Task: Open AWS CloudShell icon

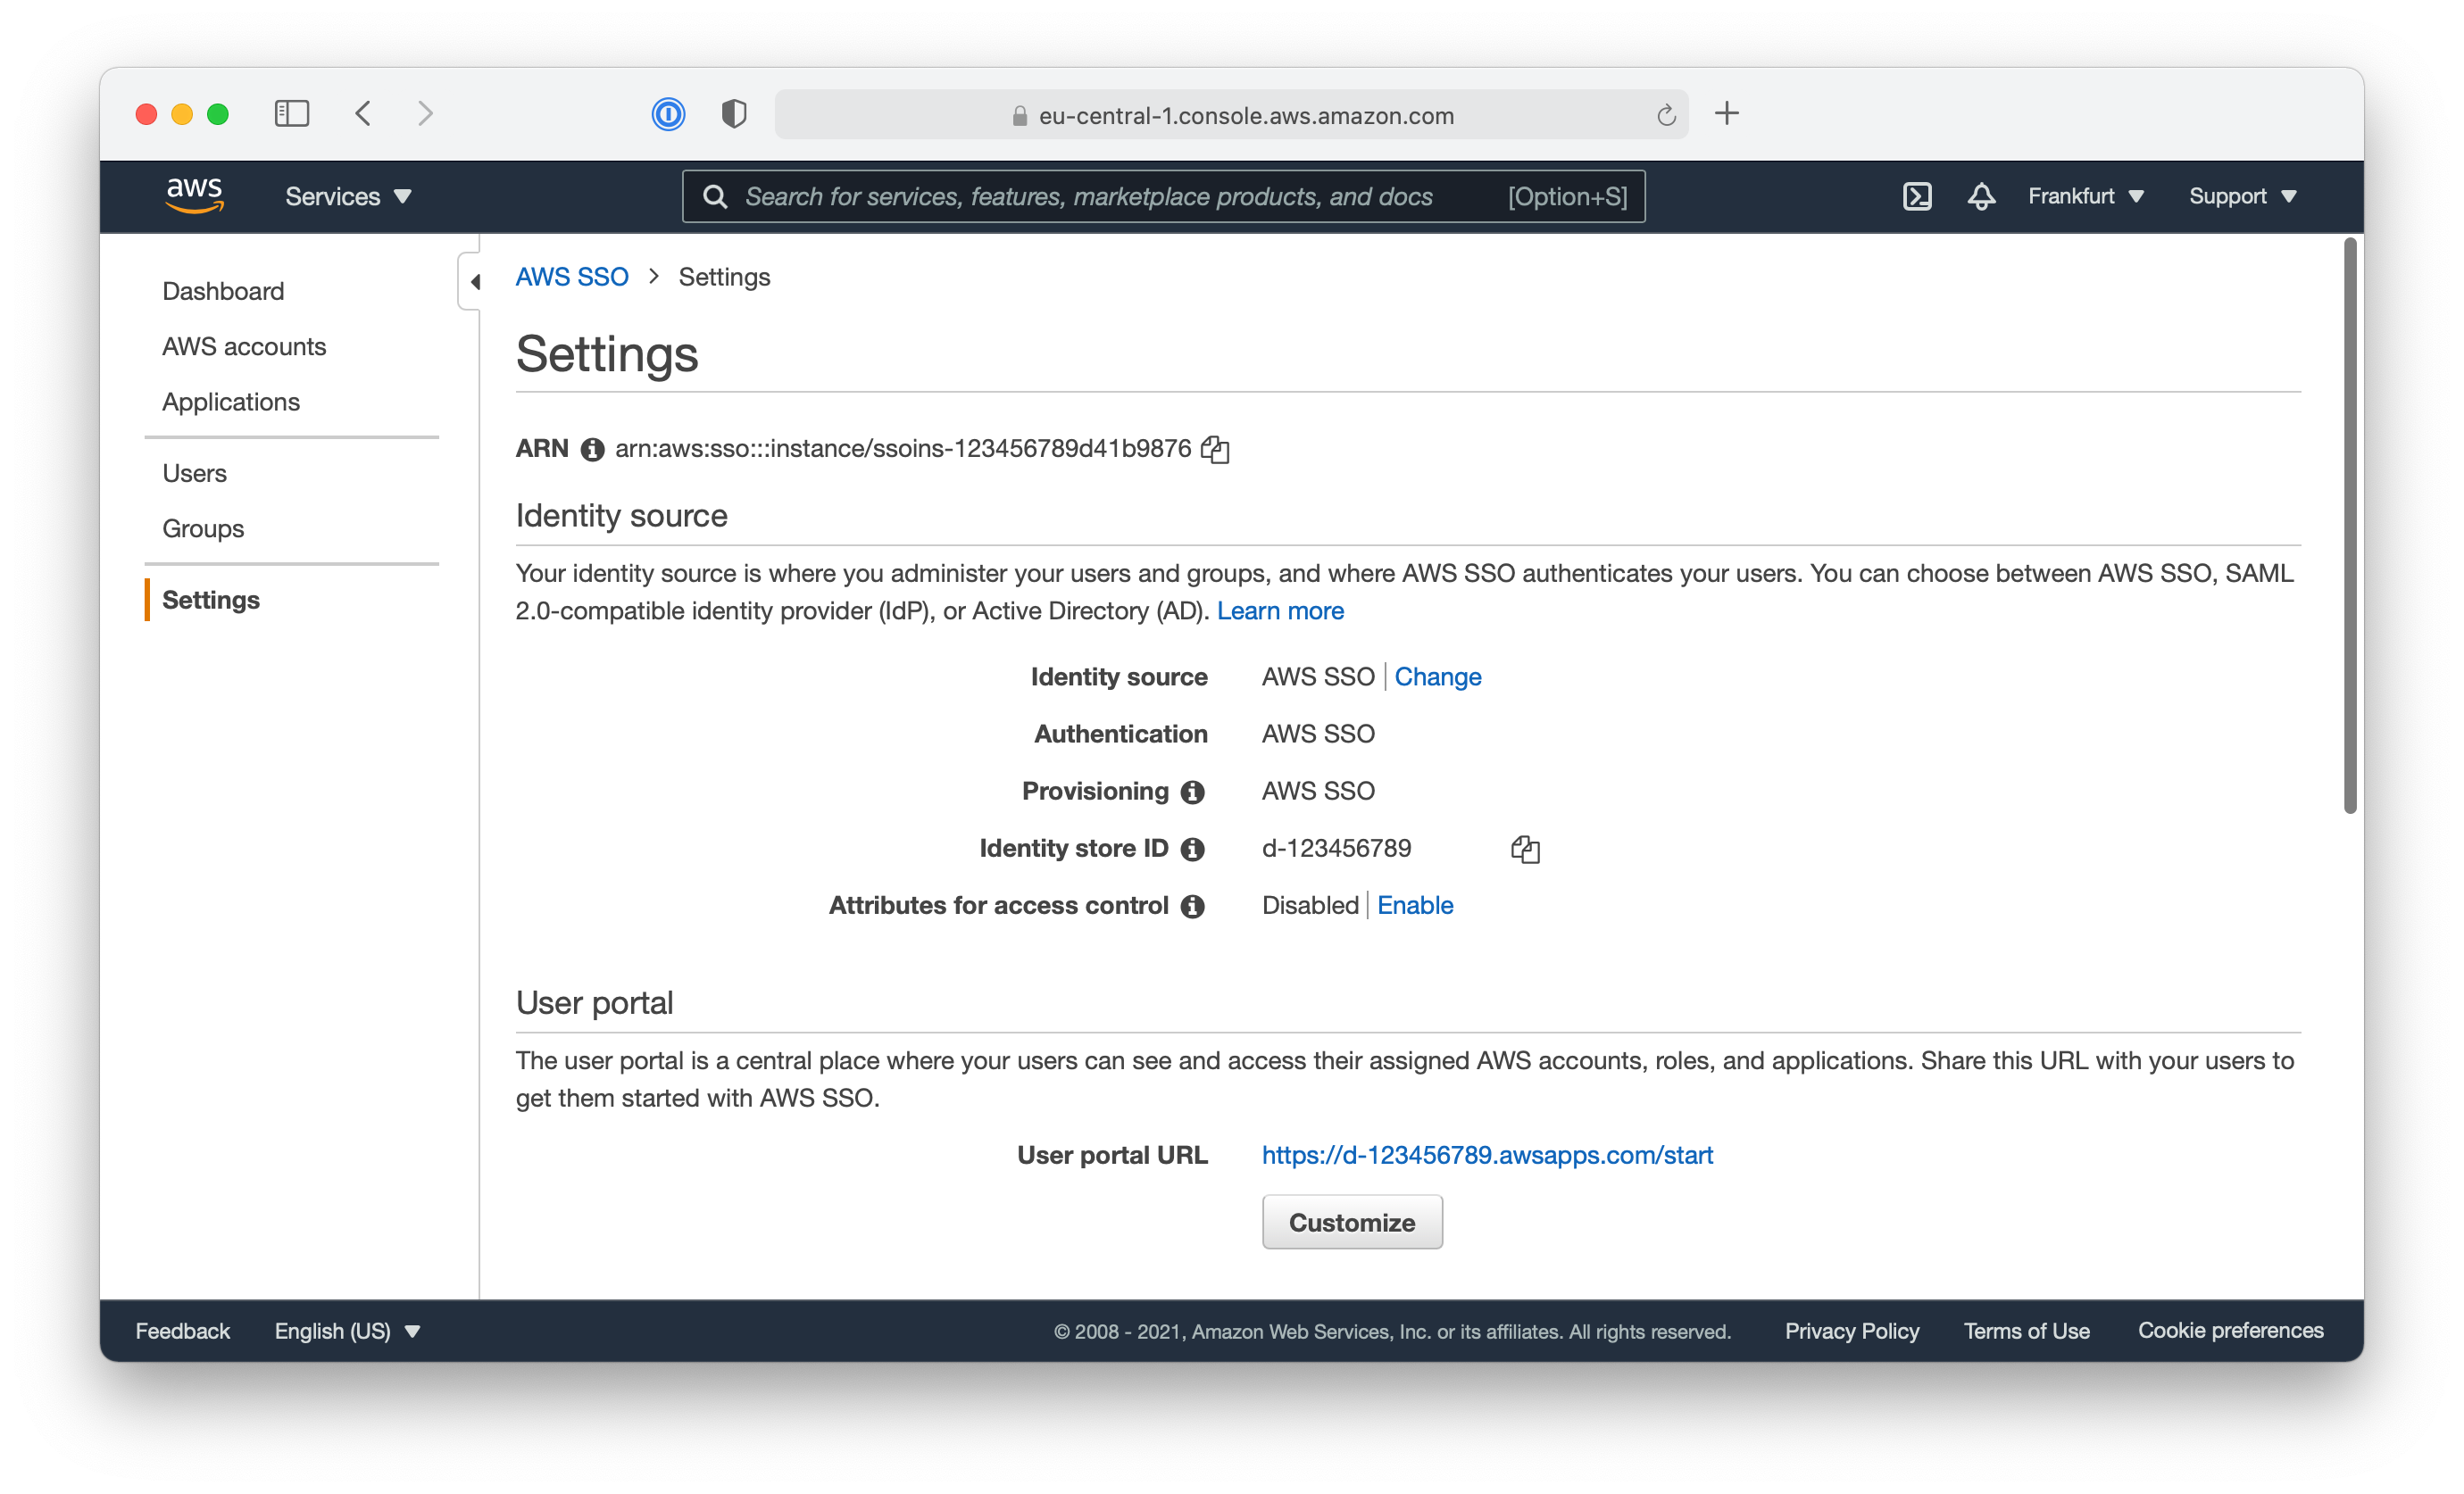Action: 1916,196
